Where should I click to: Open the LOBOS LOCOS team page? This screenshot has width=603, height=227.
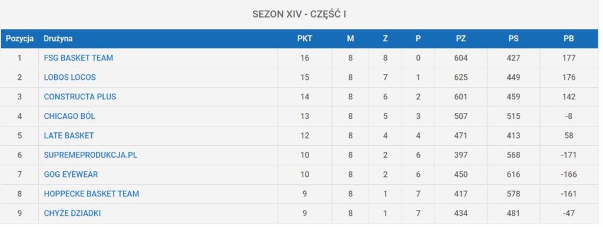coord(69,77)
